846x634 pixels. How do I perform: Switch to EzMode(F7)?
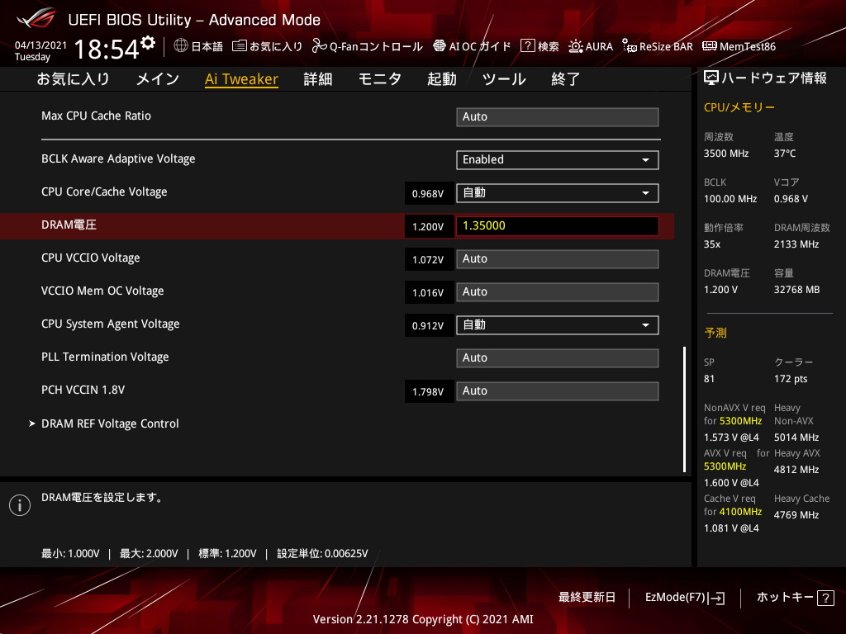coord(685,598)
